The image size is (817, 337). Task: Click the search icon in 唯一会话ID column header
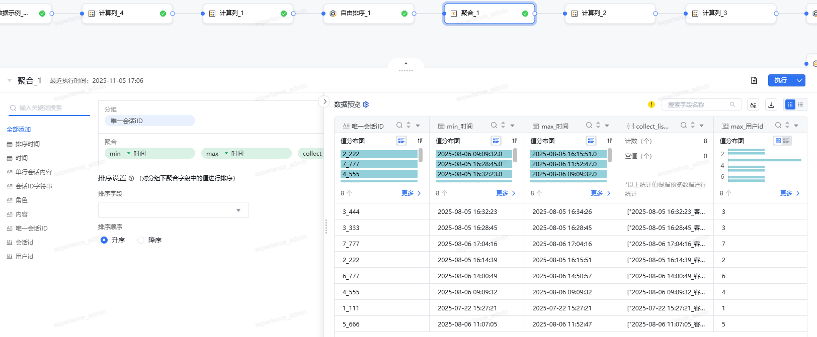click(x=399, y=126)
